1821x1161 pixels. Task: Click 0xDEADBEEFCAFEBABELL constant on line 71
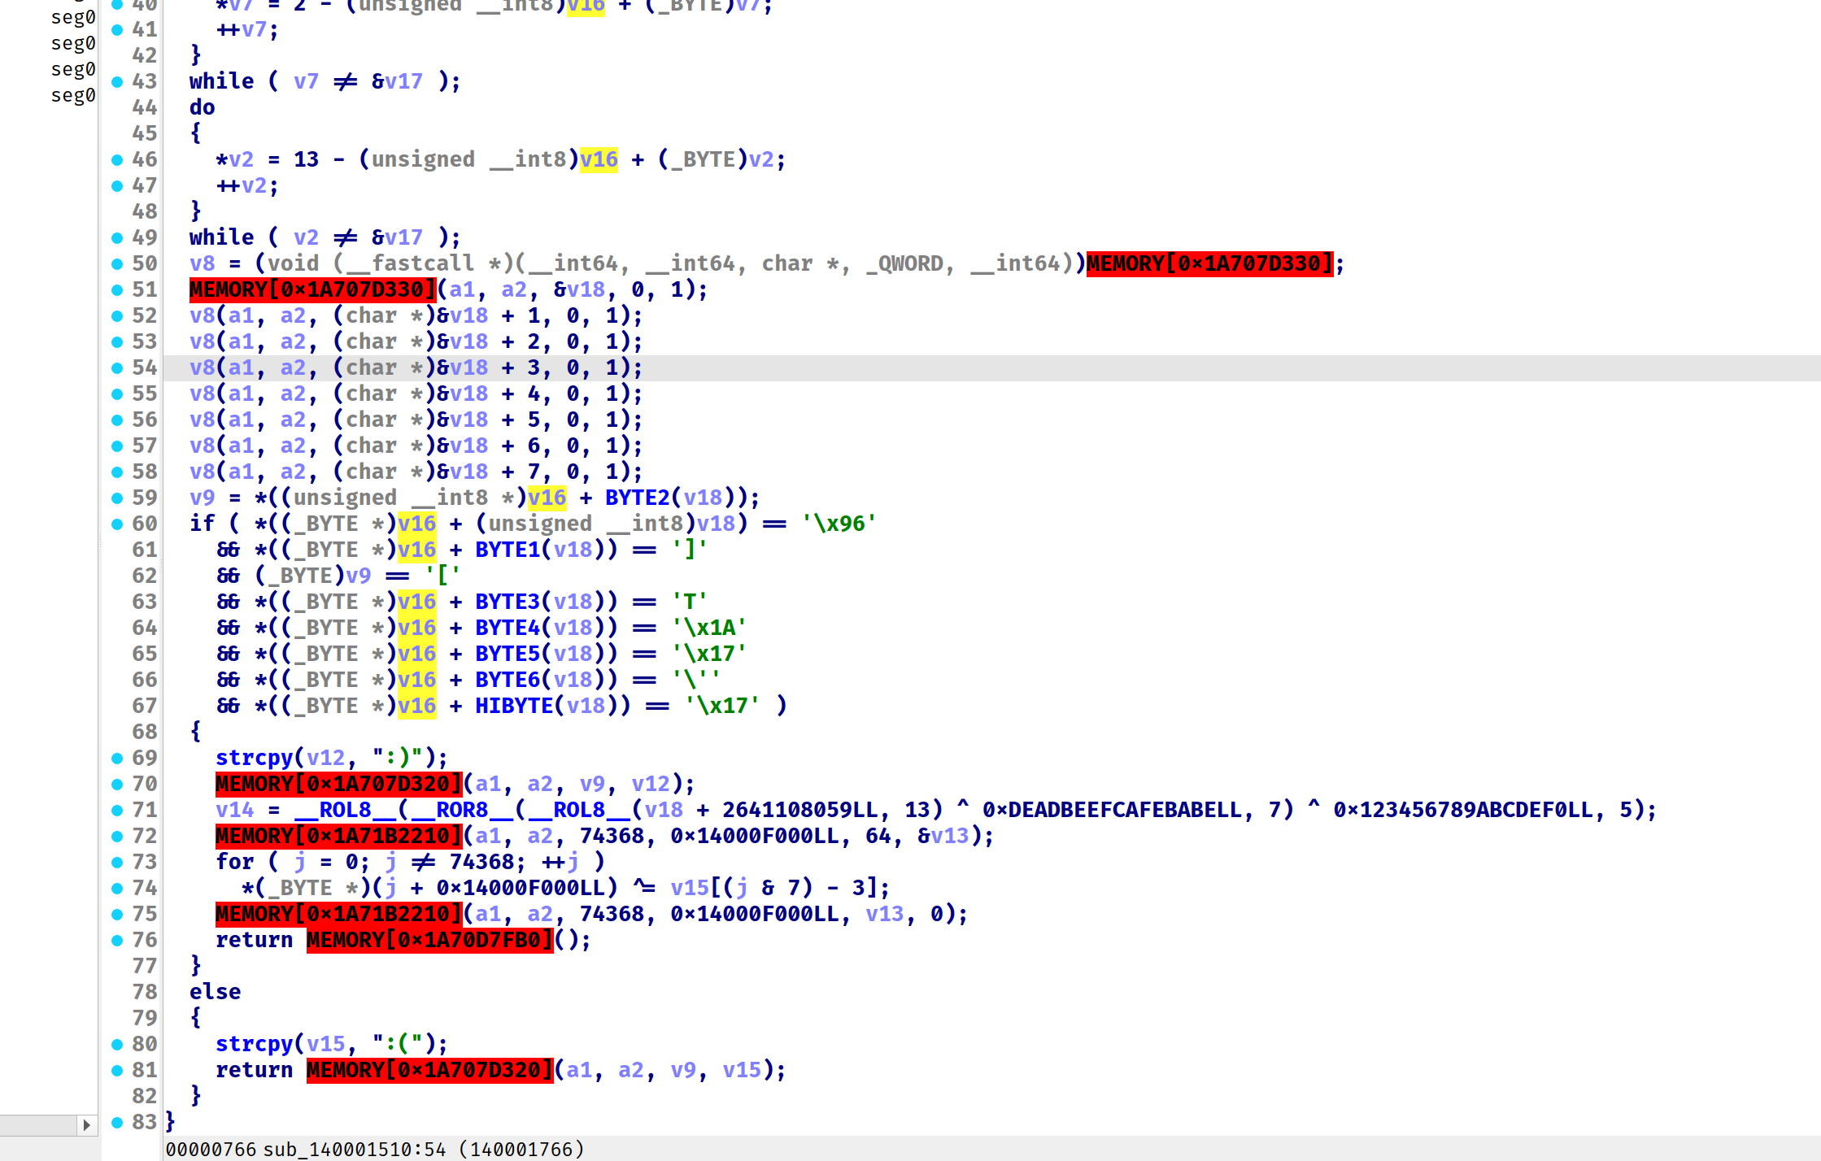tap(1112, 810)
